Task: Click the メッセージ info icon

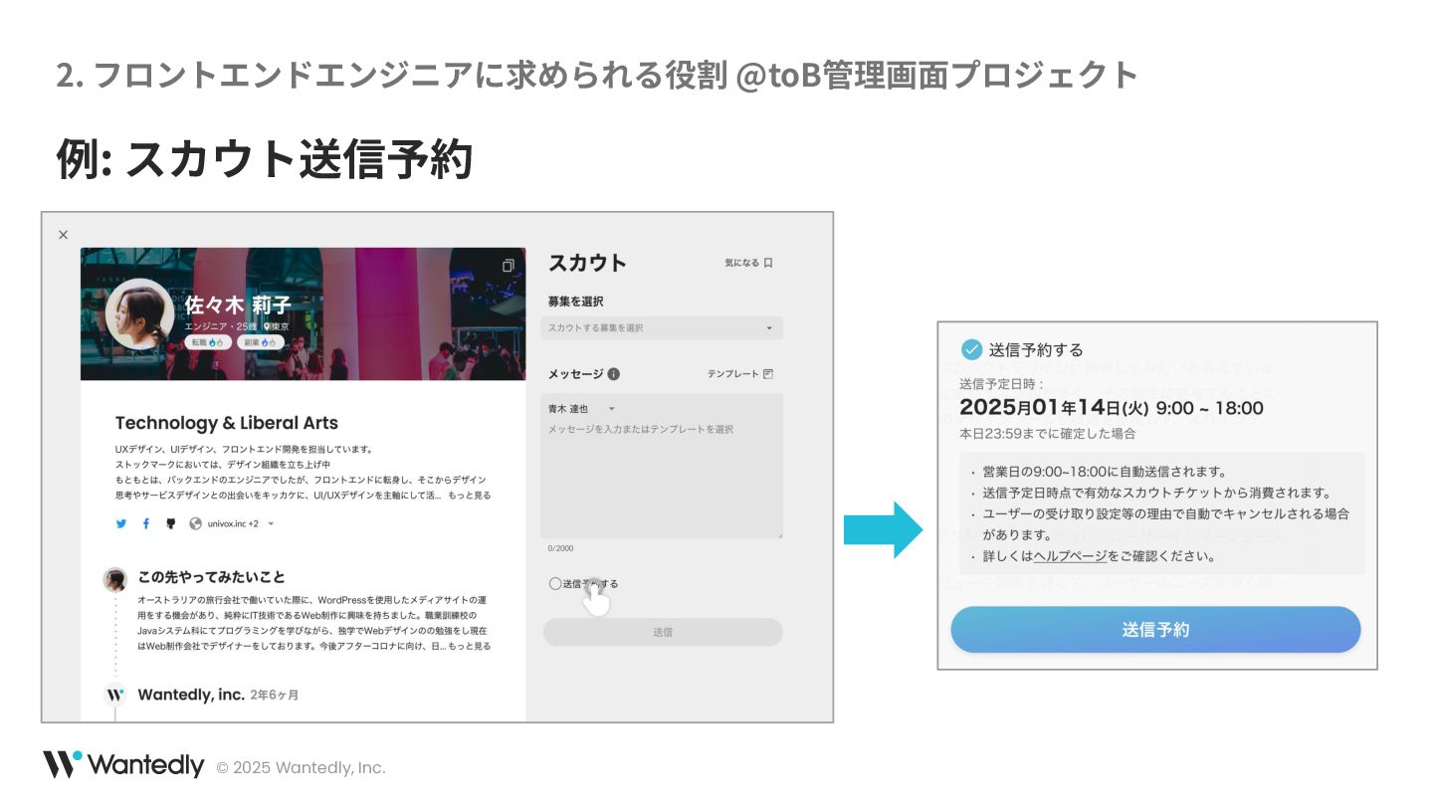Action: tap(614, 374)
